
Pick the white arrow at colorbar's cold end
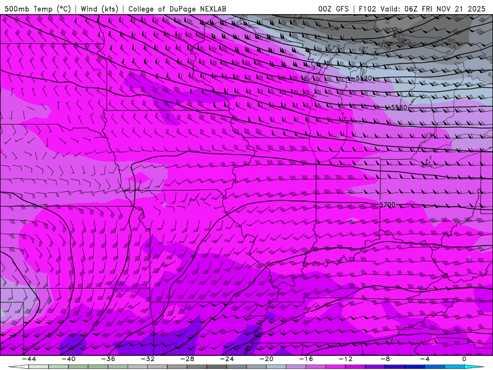pos(18,366)
